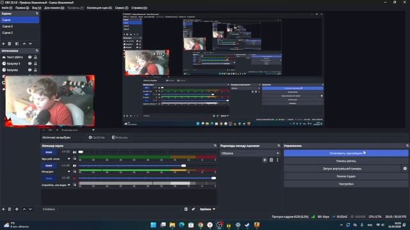Open the Сервис menu
The height and width of the screenshot is (230, 410).
[122, 8]
